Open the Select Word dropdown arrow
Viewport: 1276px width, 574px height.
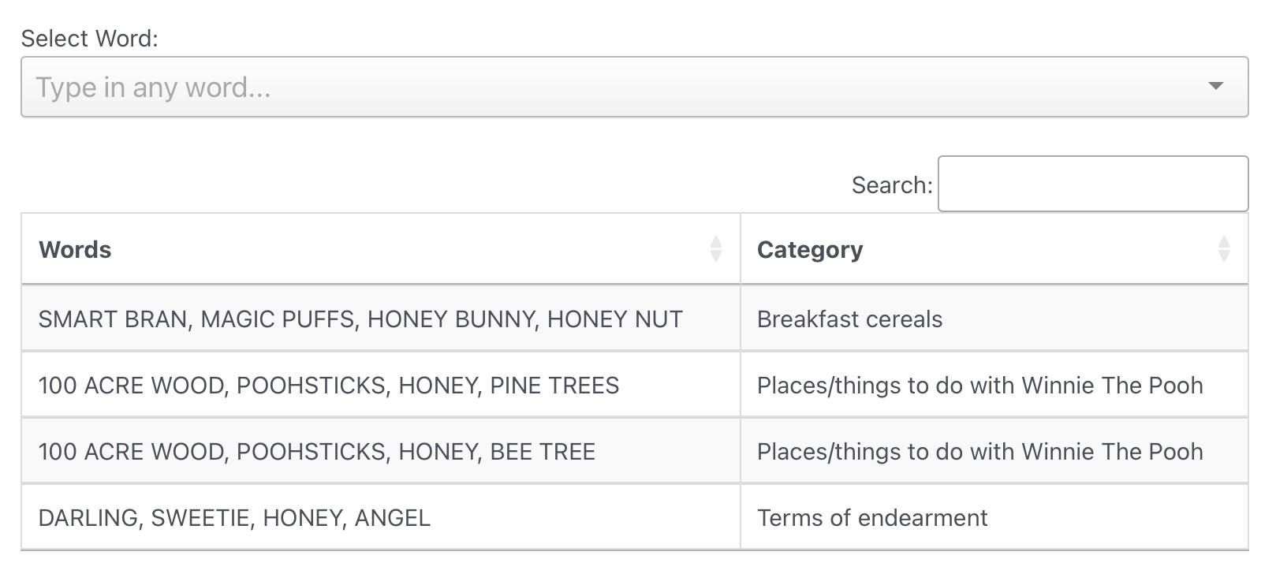pos(1215,87)
